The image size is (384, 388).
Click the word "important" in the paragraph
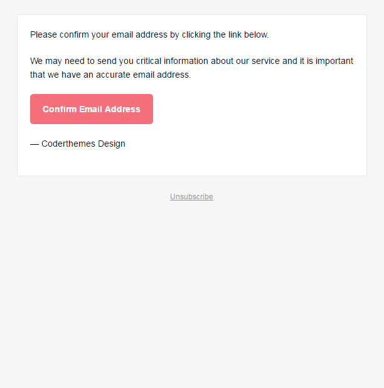point(334,61)
